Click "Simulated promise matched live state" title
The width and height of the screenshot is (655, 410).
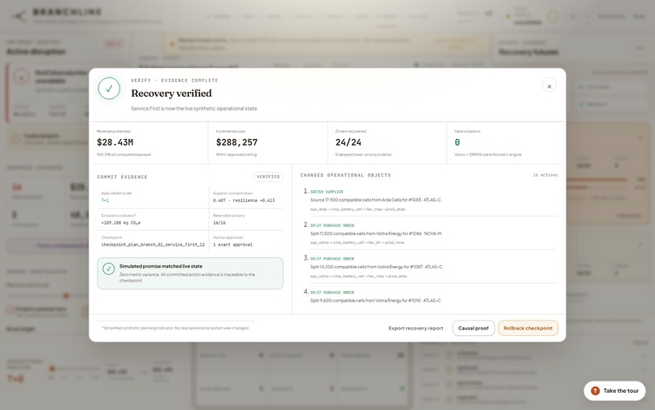click(x=161, y=266)
